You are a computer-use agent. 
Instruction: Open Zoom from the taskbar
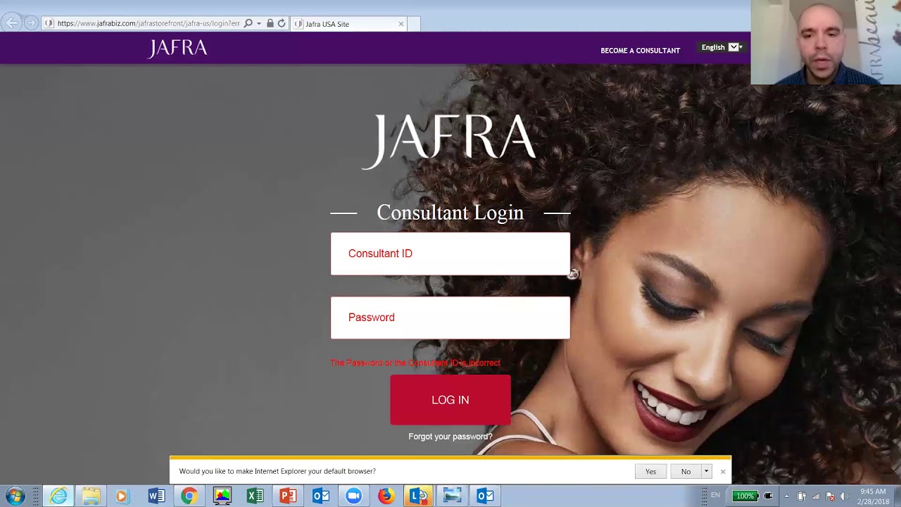click(x=353, y=496)
